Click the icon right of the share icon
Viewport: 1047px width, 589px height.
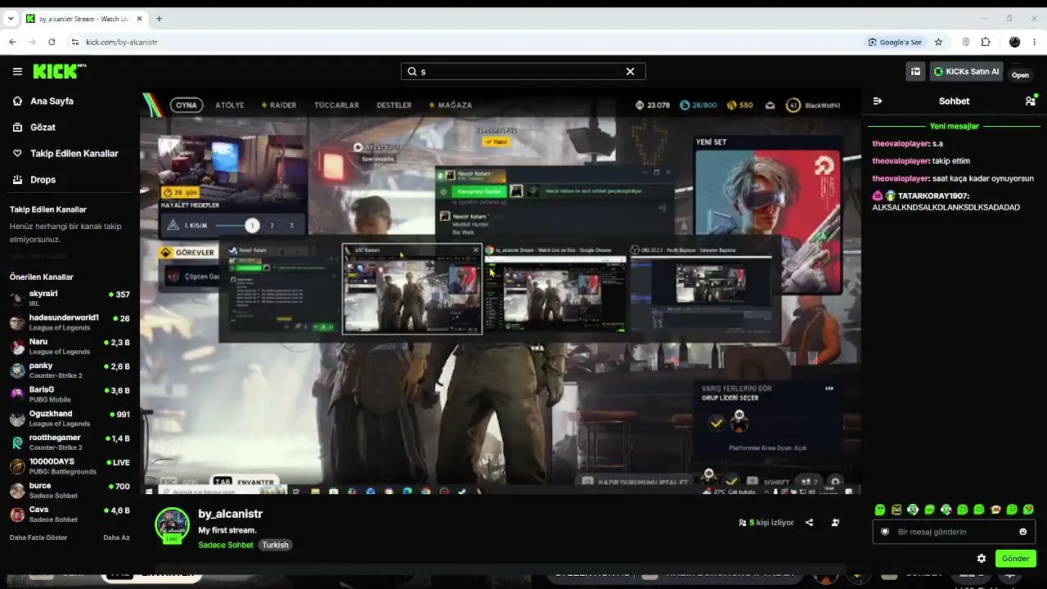[x=835, y=523]
